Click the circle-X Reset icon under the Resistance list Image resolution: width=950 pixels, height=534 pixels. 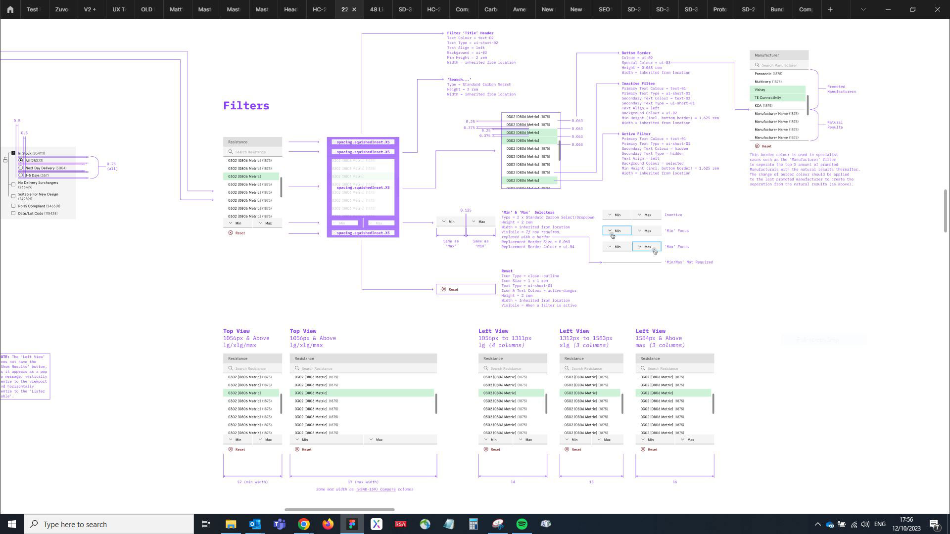pyautogui.click(x=231, y=233)
